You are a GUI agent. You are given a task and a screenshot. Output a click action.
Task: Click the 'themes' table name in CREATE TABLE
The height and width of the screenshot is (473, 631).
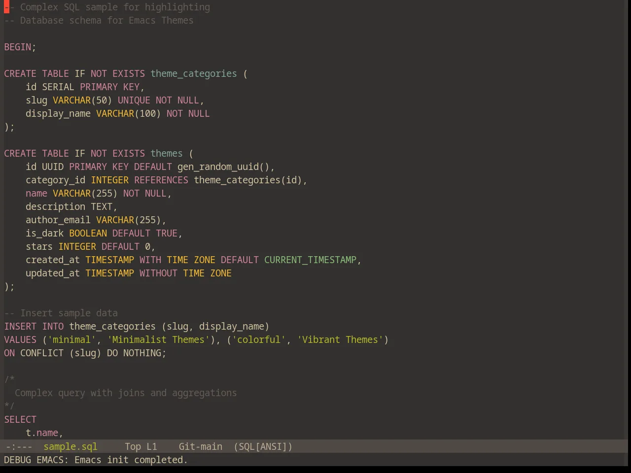tap(167, 153)
